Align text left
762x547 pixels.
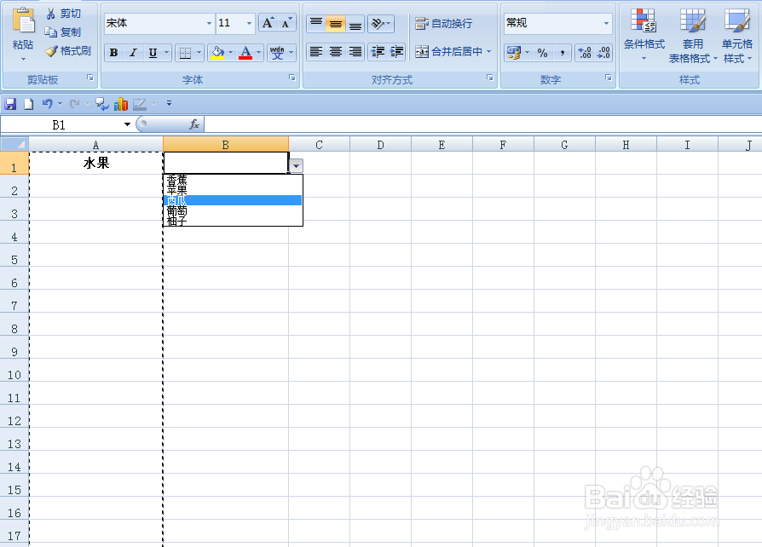coord(316,51)
